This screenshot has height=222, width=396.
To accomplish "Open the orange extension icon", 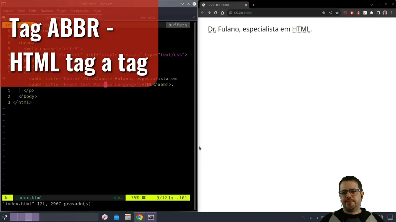I will tap(359, 13).
